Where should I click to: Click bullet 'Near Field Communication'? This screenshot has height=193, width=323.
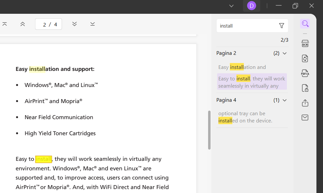59,117
